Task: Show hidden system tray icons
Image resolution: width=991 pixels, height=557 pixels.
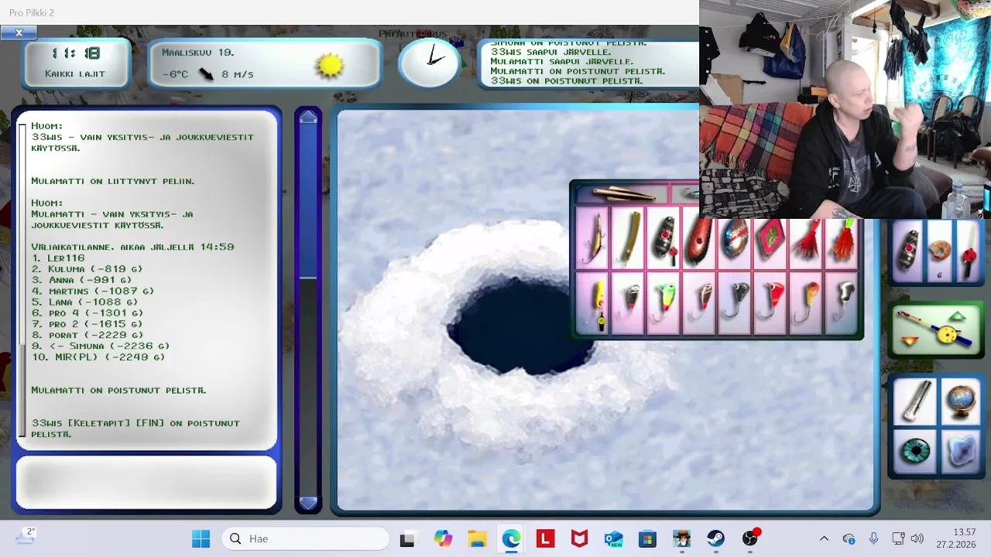Action: 824,538
